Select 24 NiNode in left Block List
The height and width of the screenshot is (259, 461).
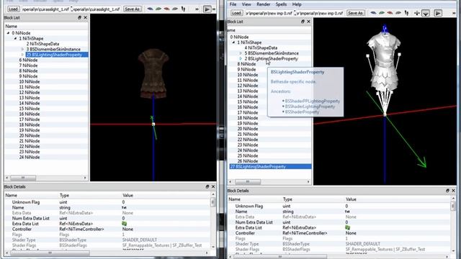tap(30, 157)
